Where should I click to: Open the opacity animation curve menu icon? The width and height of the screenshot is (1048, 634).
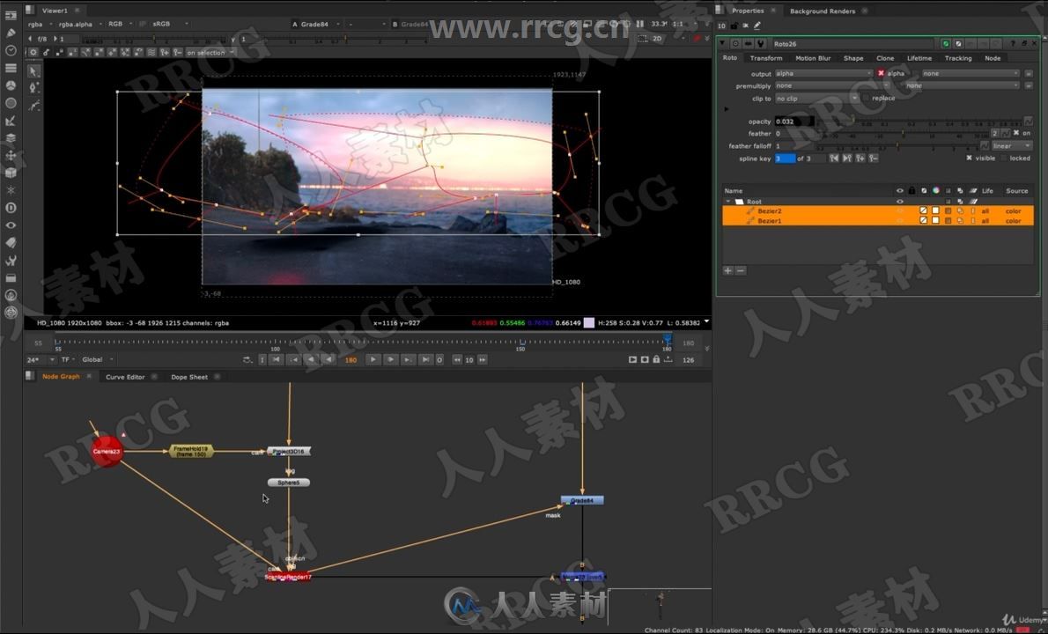(x=1028, y=122)
